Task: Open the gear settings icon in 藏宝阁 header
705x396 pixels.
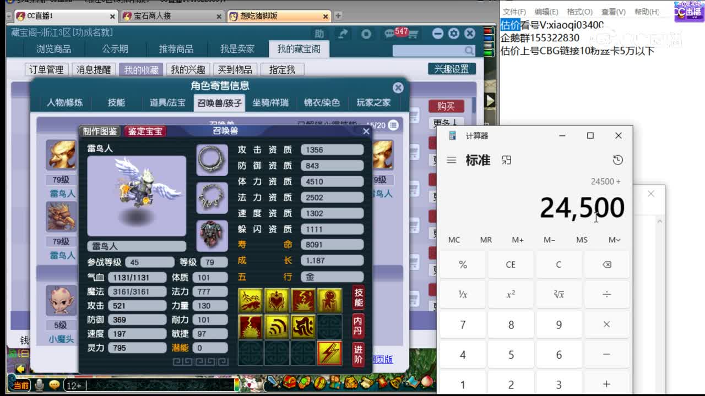Action: click(x=454, y=34)
